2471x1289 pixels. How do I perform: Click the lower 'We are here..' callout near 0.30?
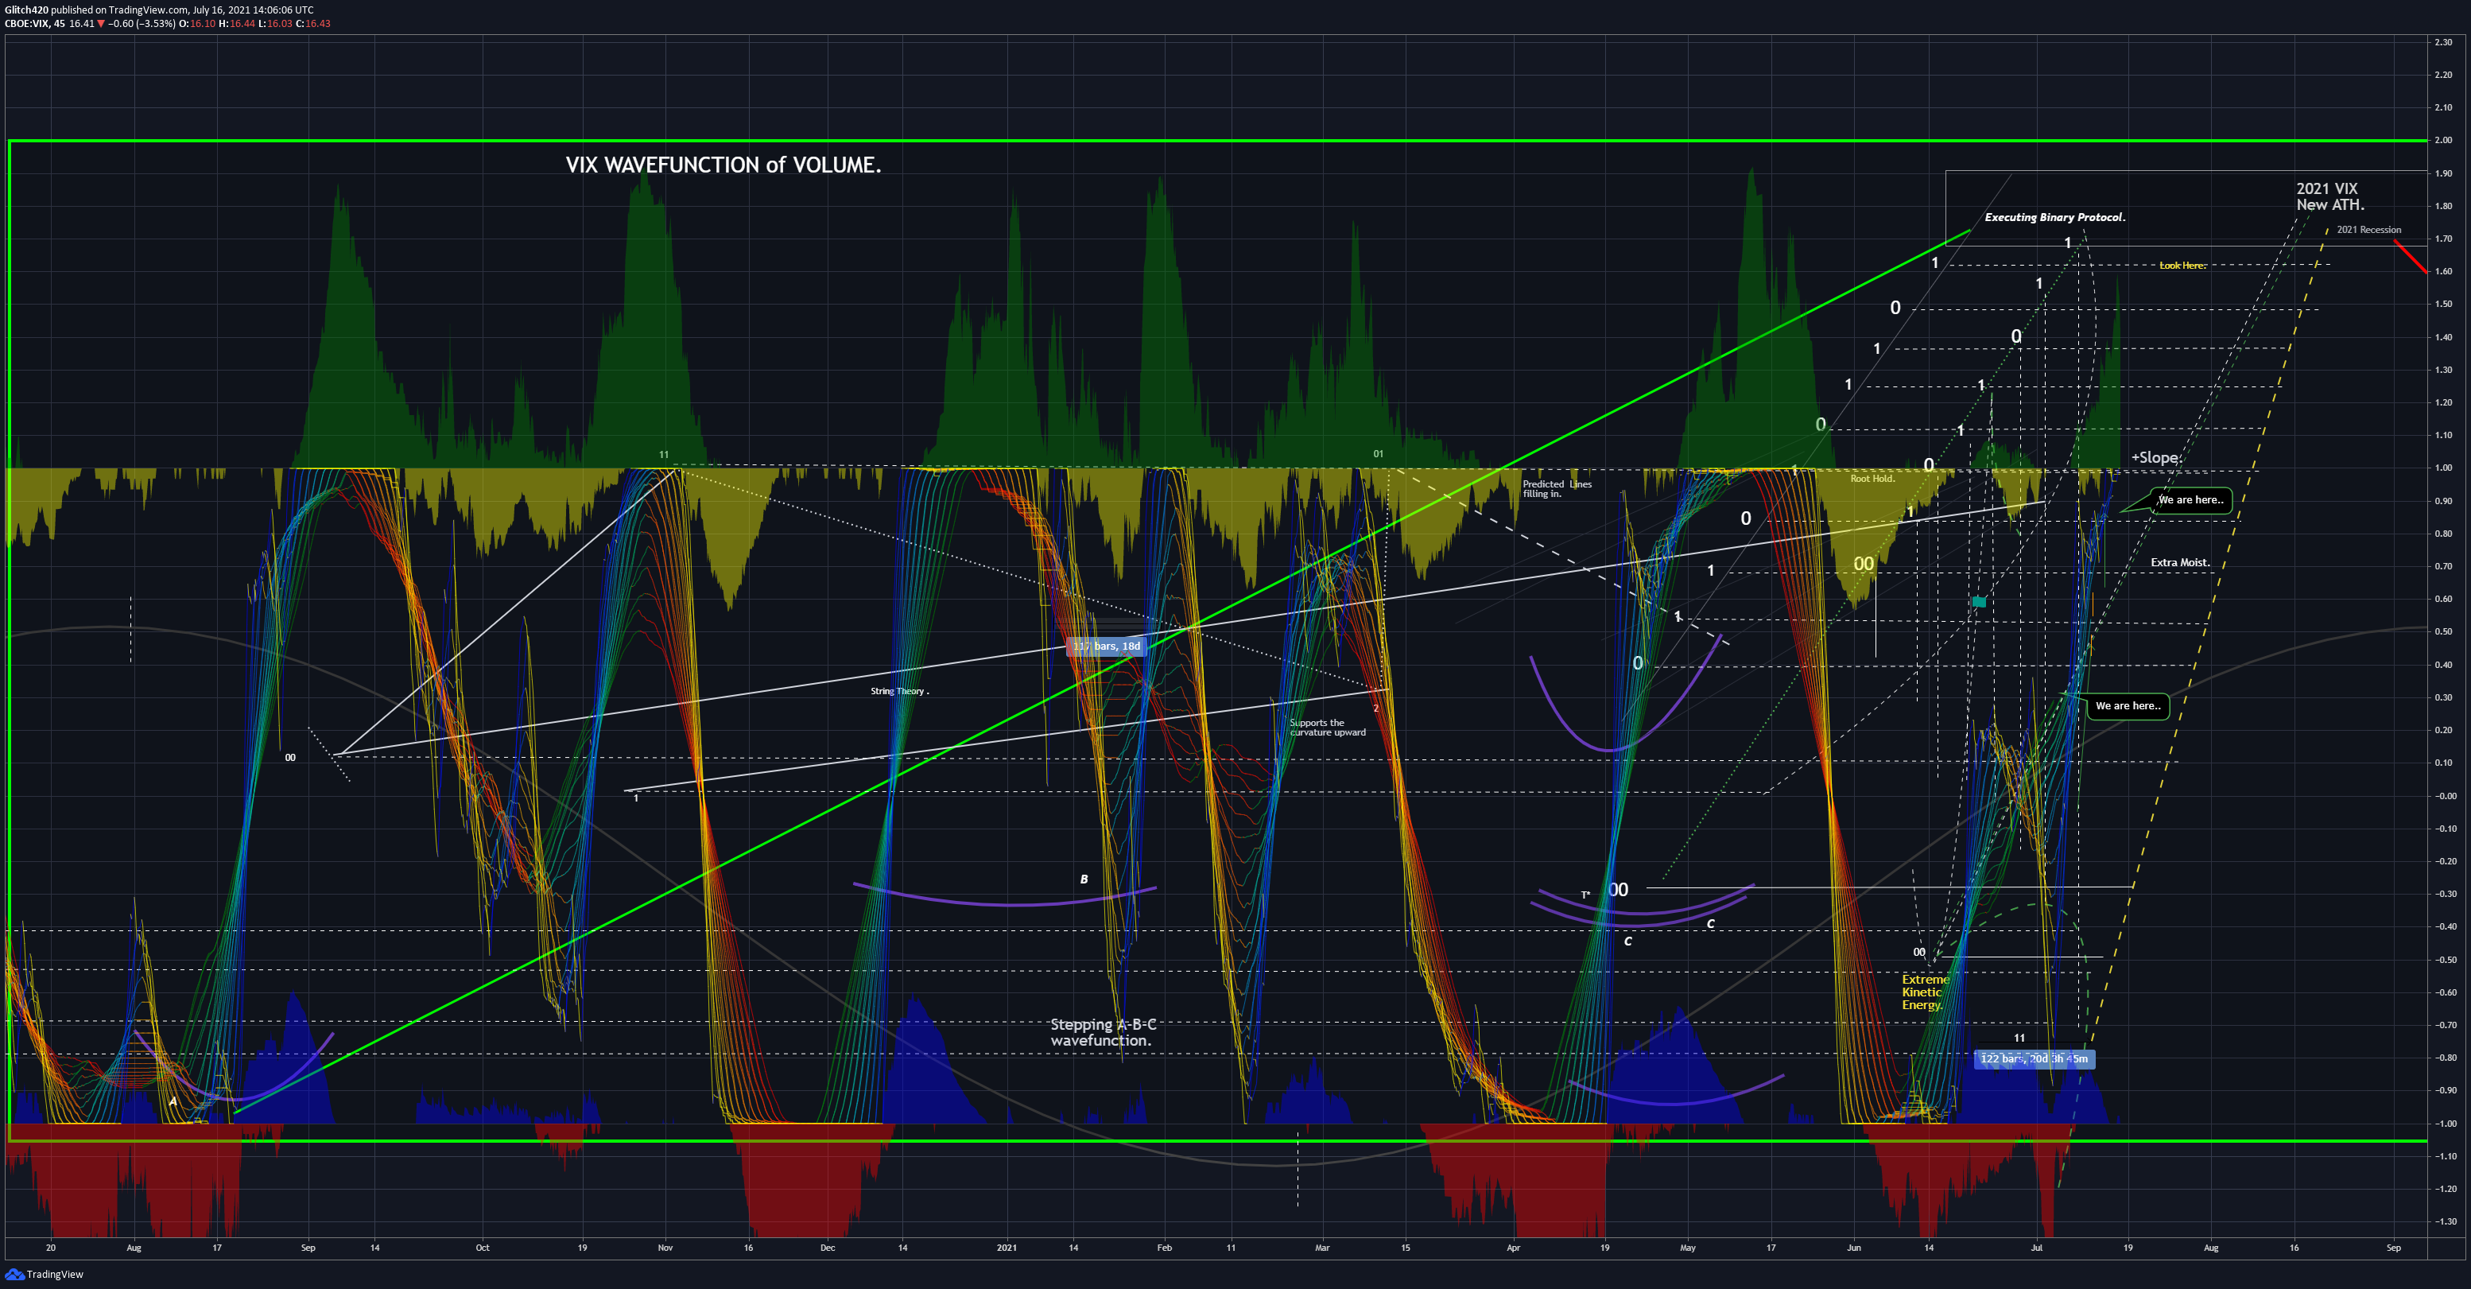click(2128, 706)
